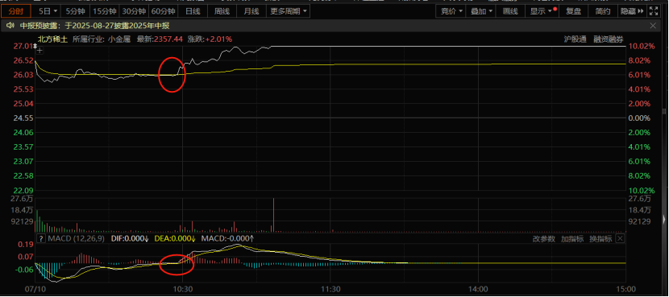Viewport: 669px width, 297px height.
Task: Click the DIF:0.000 value label
Action: pyautogui.click(x=130, y=238)
